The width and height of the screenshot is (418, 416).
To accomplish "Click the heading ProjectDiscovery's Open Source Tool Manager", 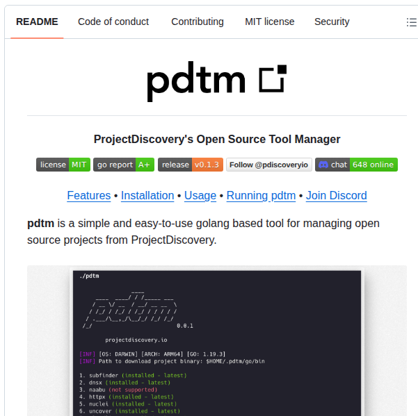I will coord(217,139).
